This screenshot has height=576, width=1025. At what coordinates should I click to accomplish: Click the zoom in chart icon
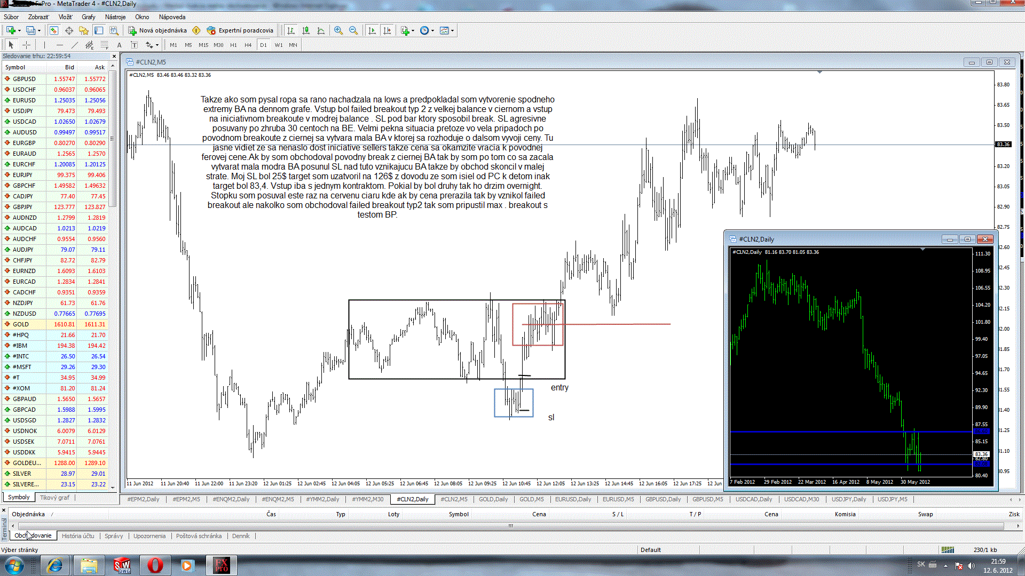[338, 30]
